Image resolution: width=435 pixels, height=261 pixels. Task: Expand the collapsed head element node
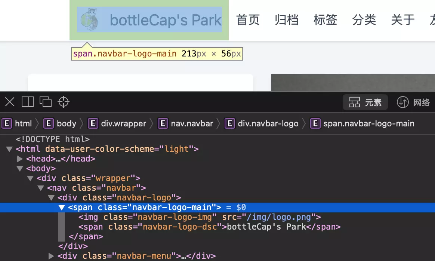pyautogui.click(x=20, y=159)
